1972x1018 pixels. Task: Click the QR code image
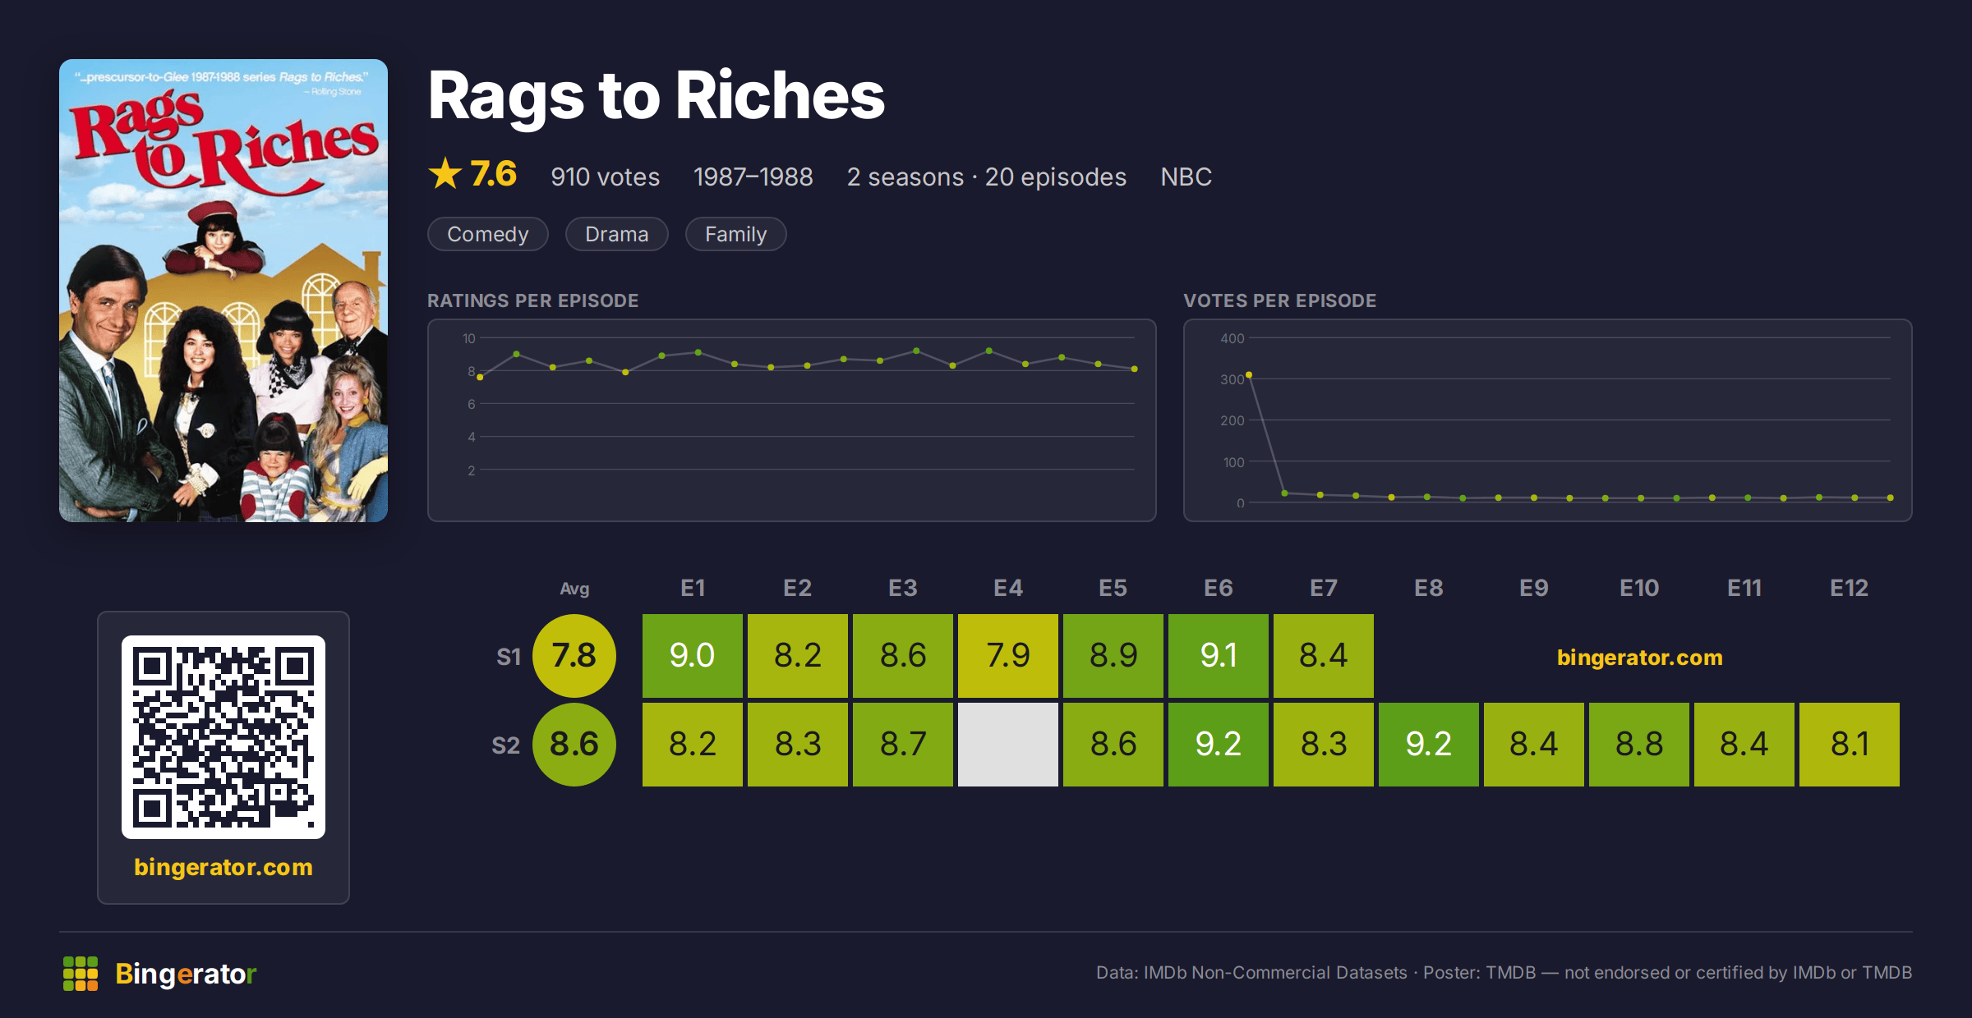pos(223,737)
